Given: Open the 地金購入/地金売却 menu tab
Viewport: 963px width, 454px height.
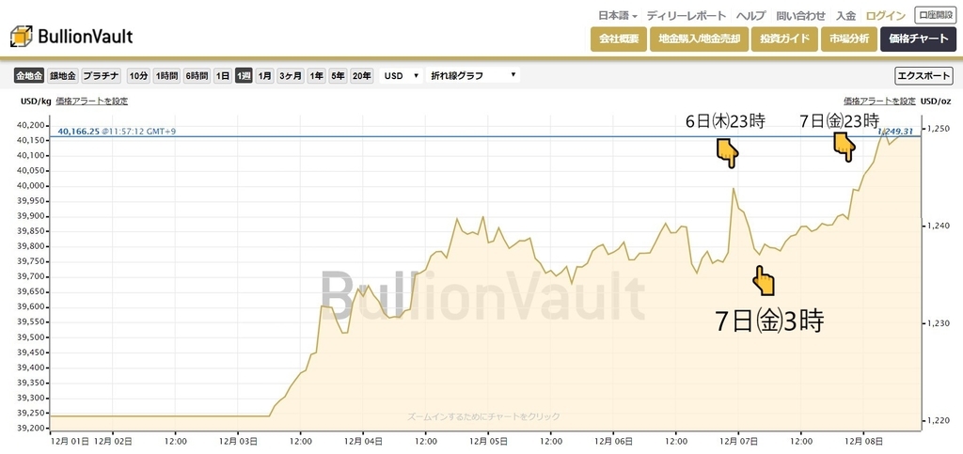Looking at the screenshot, I should [x=699, y=39].
